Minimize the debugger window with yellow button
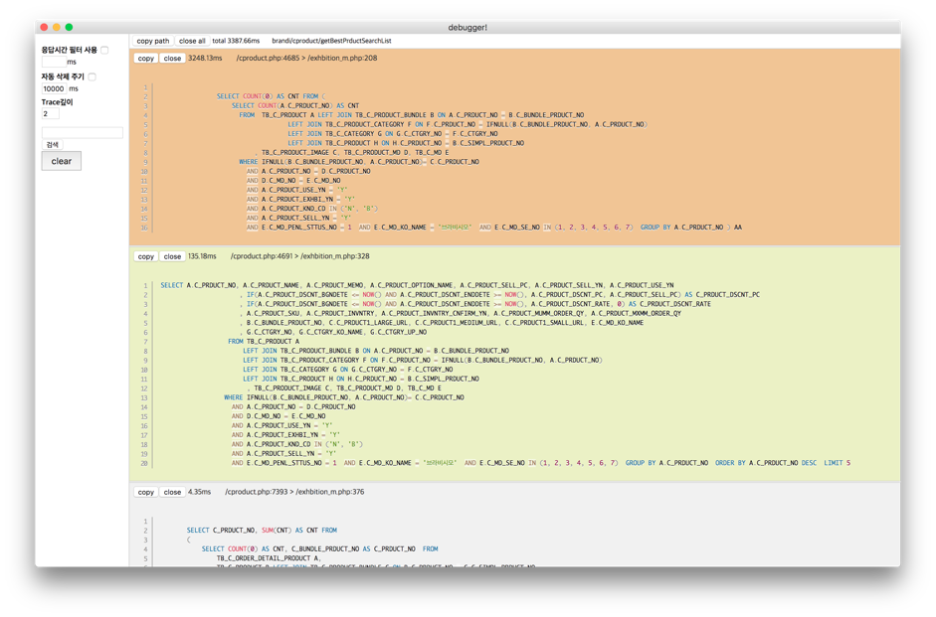The width and height of the screenshot is (936, 617). [57, 27]
